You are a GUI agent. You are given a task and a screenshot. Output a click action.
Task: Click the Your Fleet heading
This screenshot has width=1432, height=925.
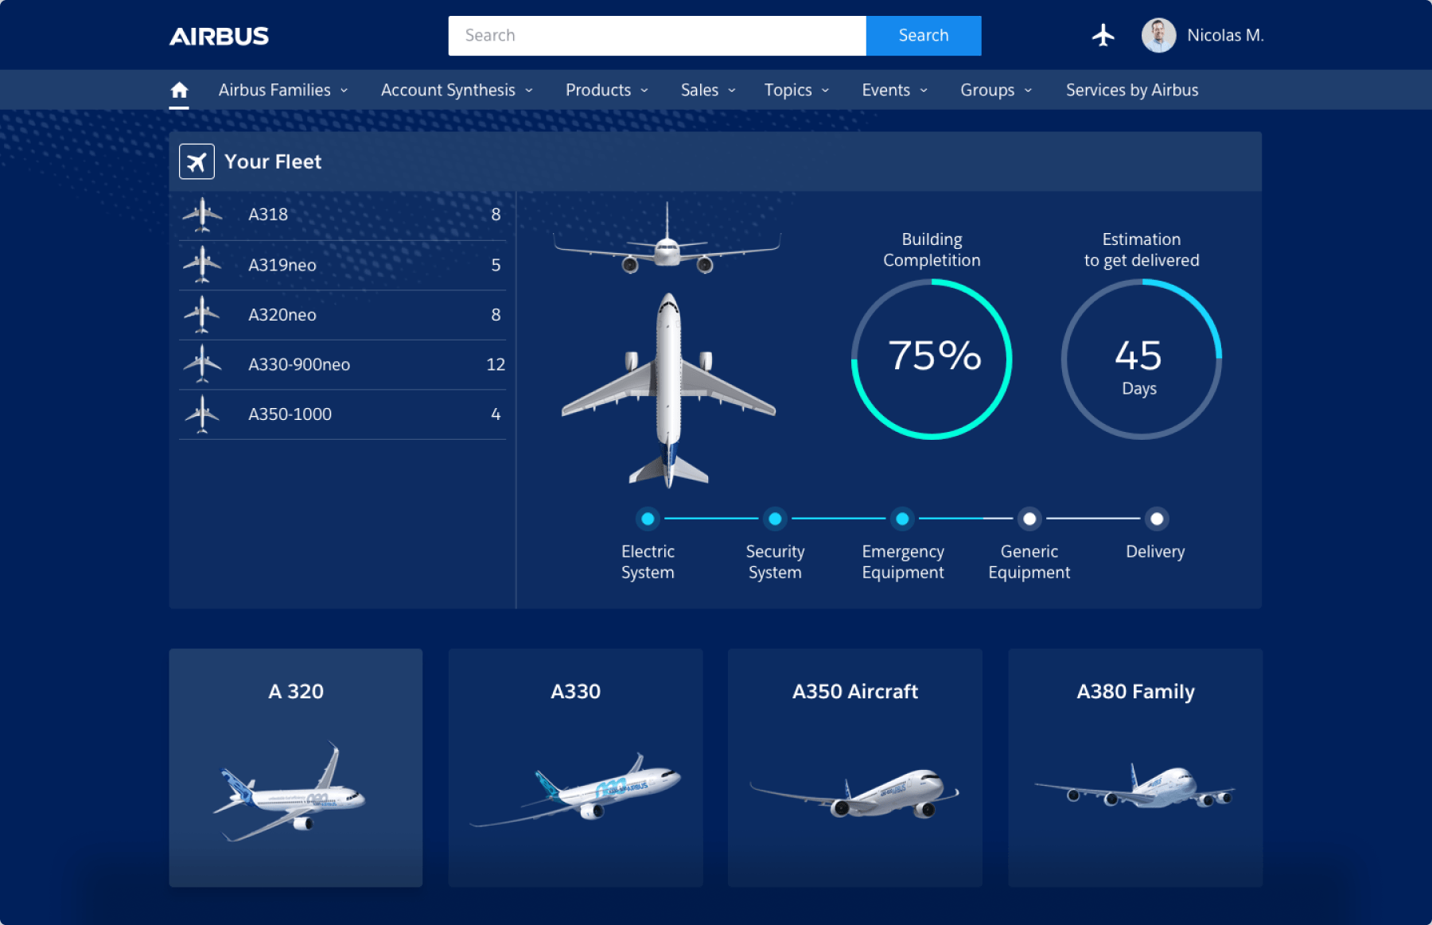273,161
